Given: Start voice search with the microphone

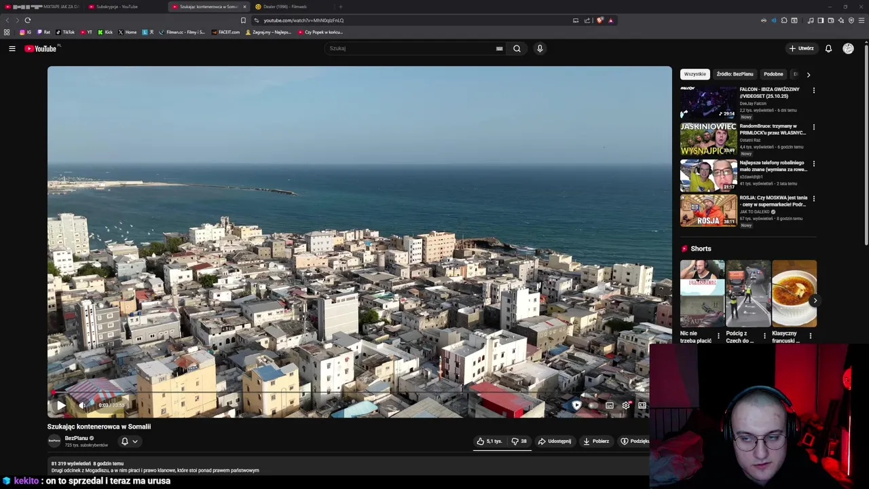Looking at the screenshot, I should pyautogui.click(x=540, y=48).
